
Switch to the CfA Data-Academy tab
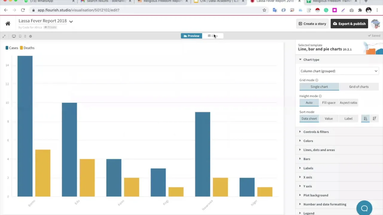coord(219,1)
